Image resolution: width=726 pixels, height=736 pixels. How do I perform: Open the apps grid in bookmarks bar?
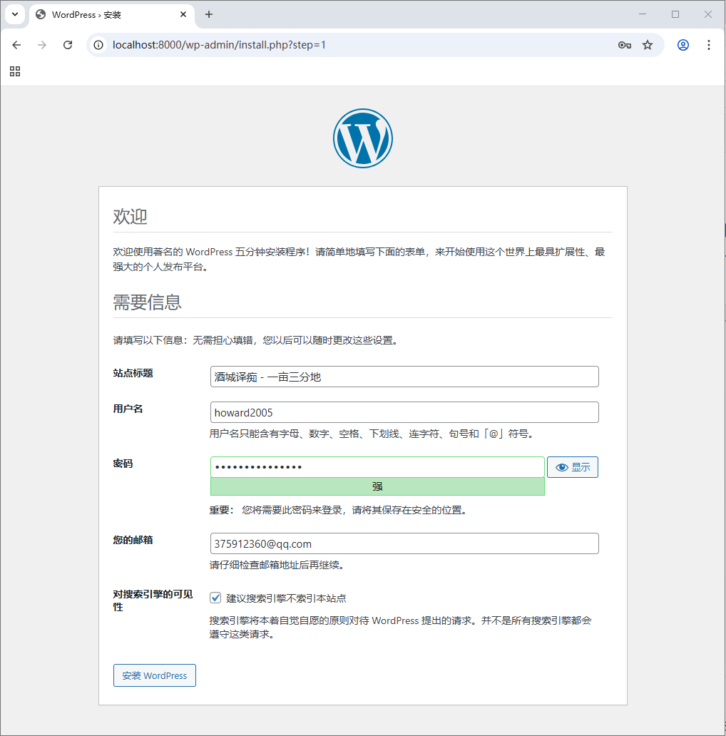[x=15, y=71]
